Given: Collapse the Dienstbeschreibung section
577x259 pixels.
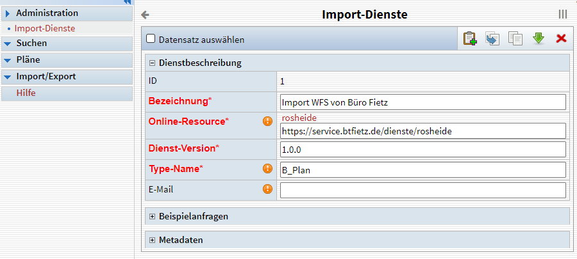Looking at the screenshot, I should [x=153, y=63].
